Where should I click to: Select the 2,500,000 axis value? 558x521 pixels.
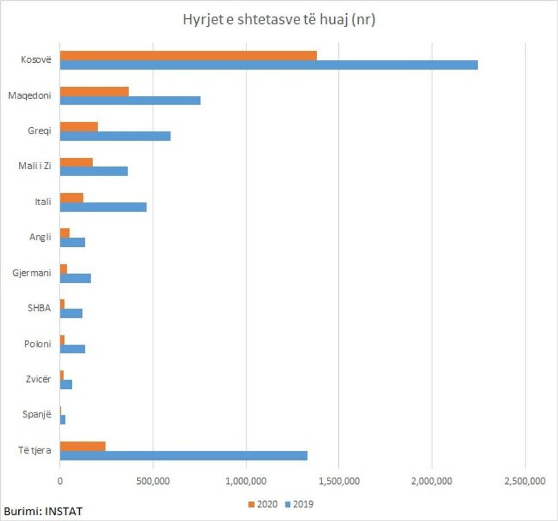coord(524,482)
